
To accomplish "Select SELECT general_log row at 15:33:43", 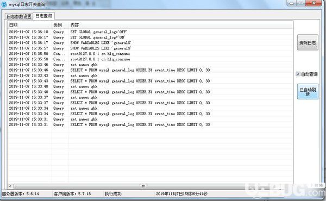I will (150, 81).
